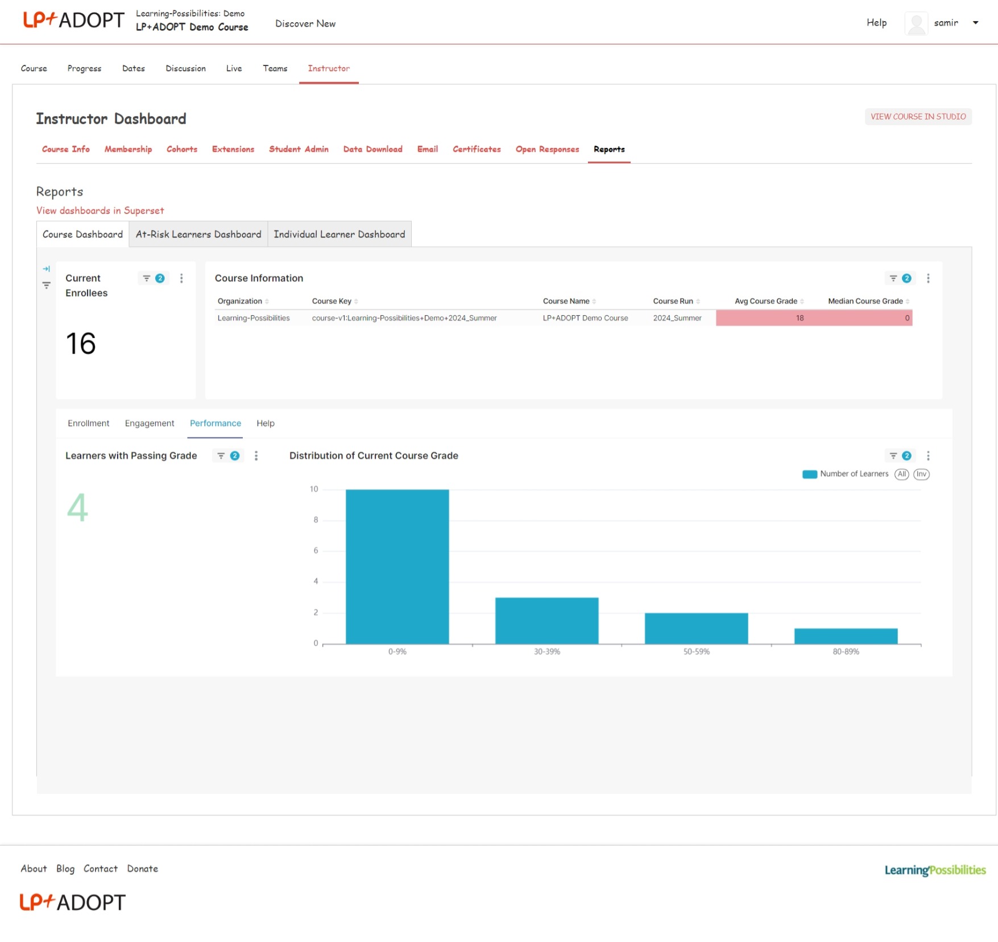Open Discover New link

tap(305, 23)
